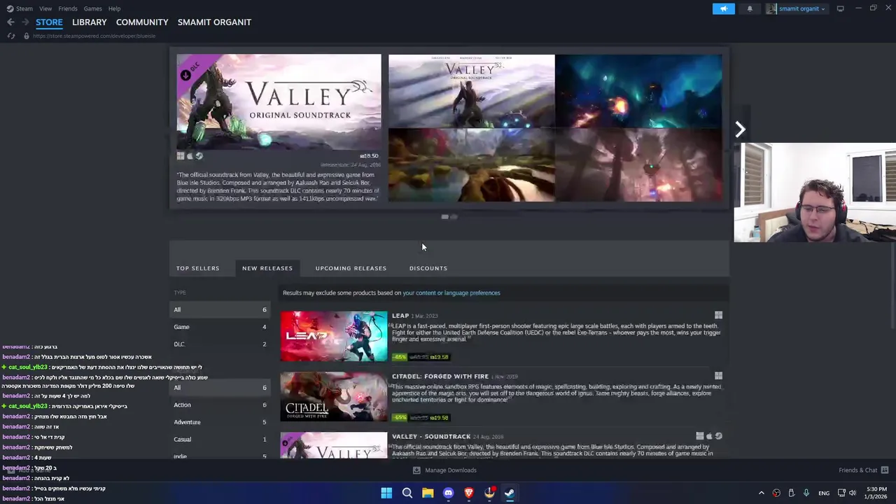Reload the store page

(x=11, y=36)
